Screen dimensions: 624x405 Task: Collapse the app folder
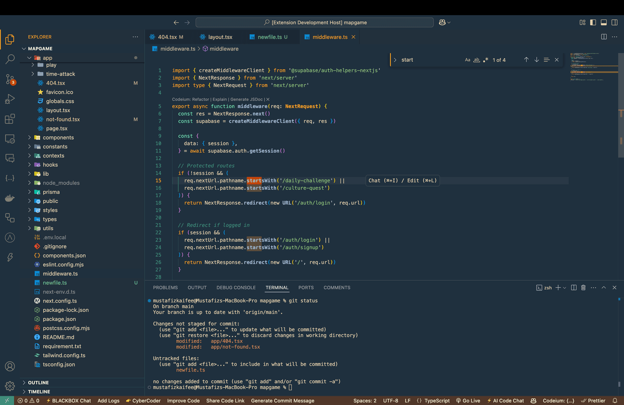47,58
